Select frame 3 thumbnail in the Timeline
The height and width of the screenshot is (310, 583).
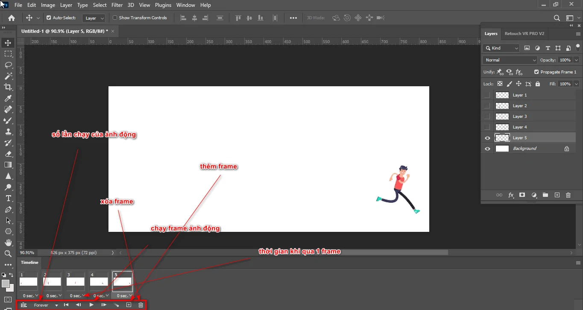(75, 281)
